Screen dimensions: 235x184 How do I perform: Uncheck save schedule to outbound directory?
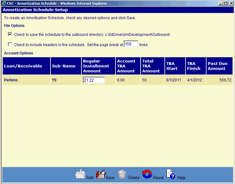point(10,34)
